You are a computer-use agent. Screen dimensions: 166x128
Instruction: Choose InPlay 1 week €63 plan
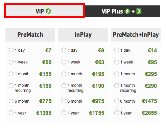click(x=64, y=62)
